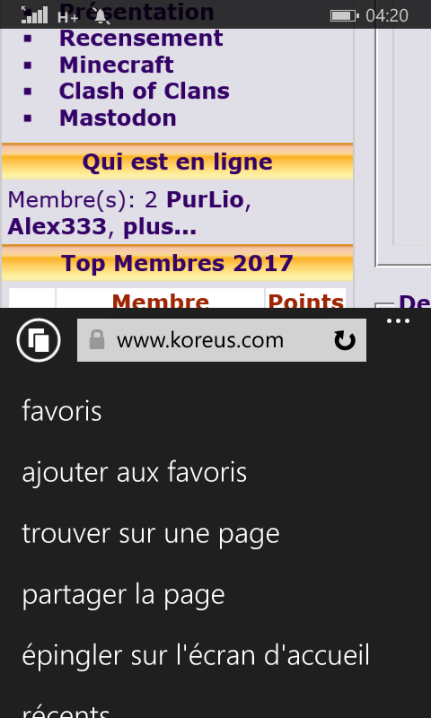Open favoris menu entry

[x=62, y=411]
